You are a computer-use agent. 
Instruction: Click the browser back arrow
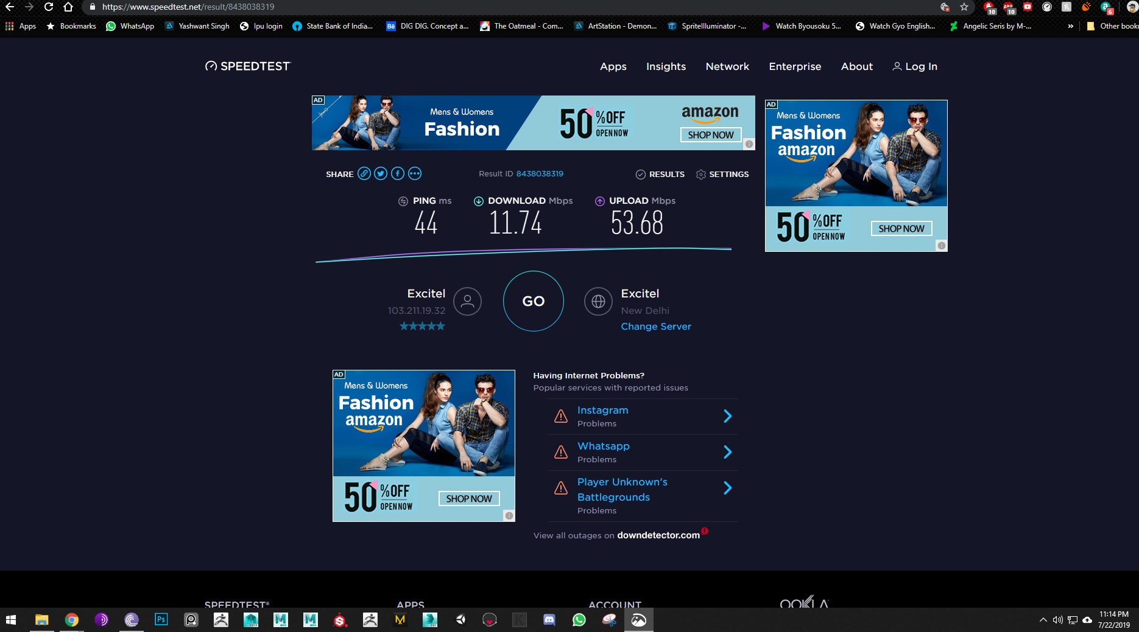point(10,7)
